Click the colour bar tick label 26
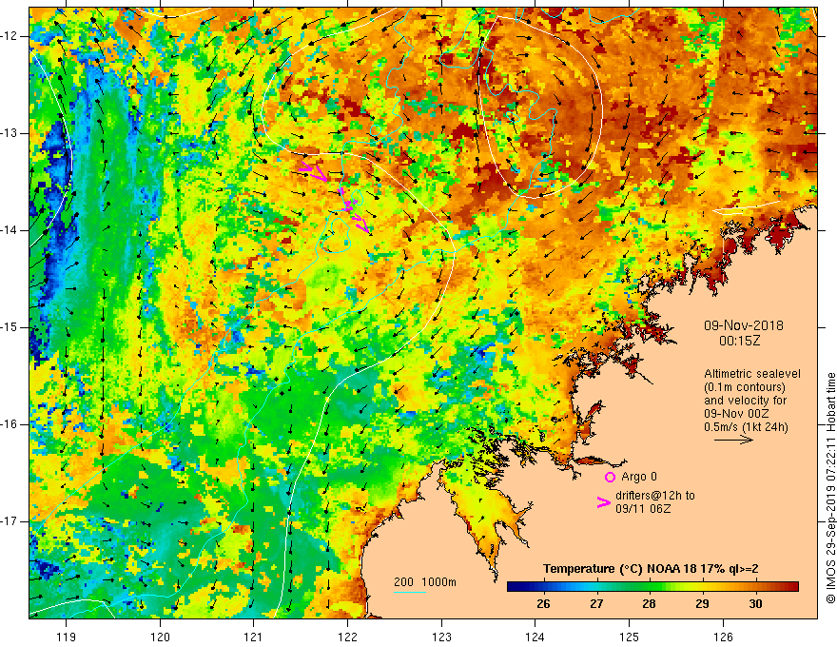Screen dimensions: 837x647 pyautogui.click(x=543, y=604)
